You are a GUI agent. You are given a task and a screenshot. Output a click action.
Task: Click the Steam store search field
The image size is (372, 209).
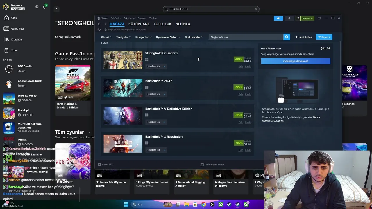(246, 37)
